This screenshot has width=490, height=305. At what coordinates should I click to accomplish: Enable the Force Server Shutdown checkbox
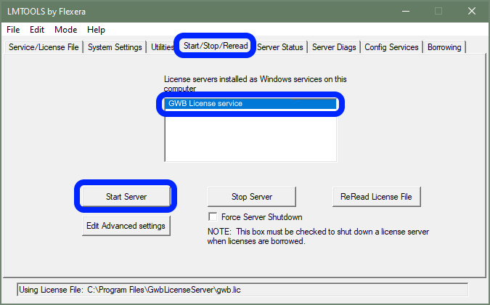pyautogui.click(x=213, y=216)
